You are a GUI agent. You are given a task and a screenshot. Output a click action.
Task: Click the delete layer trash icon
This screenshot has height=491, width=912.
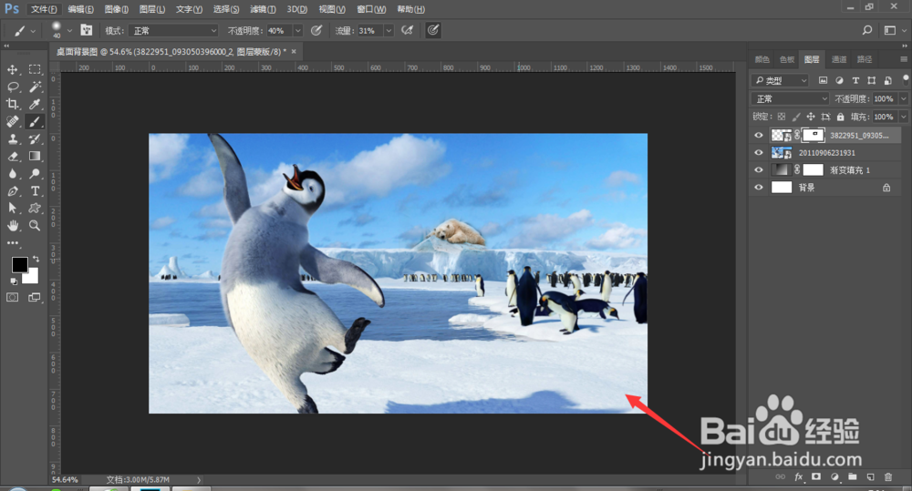click(x=888, y=477)
